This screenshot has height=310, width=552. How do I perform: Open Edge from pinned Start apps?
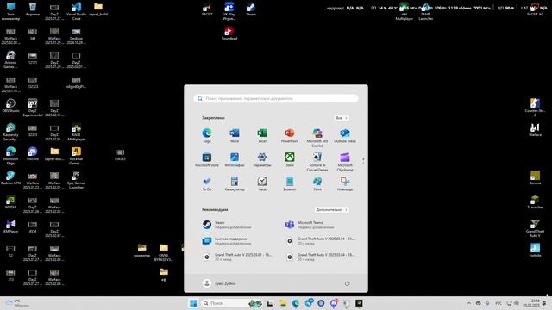pos(207,135)
